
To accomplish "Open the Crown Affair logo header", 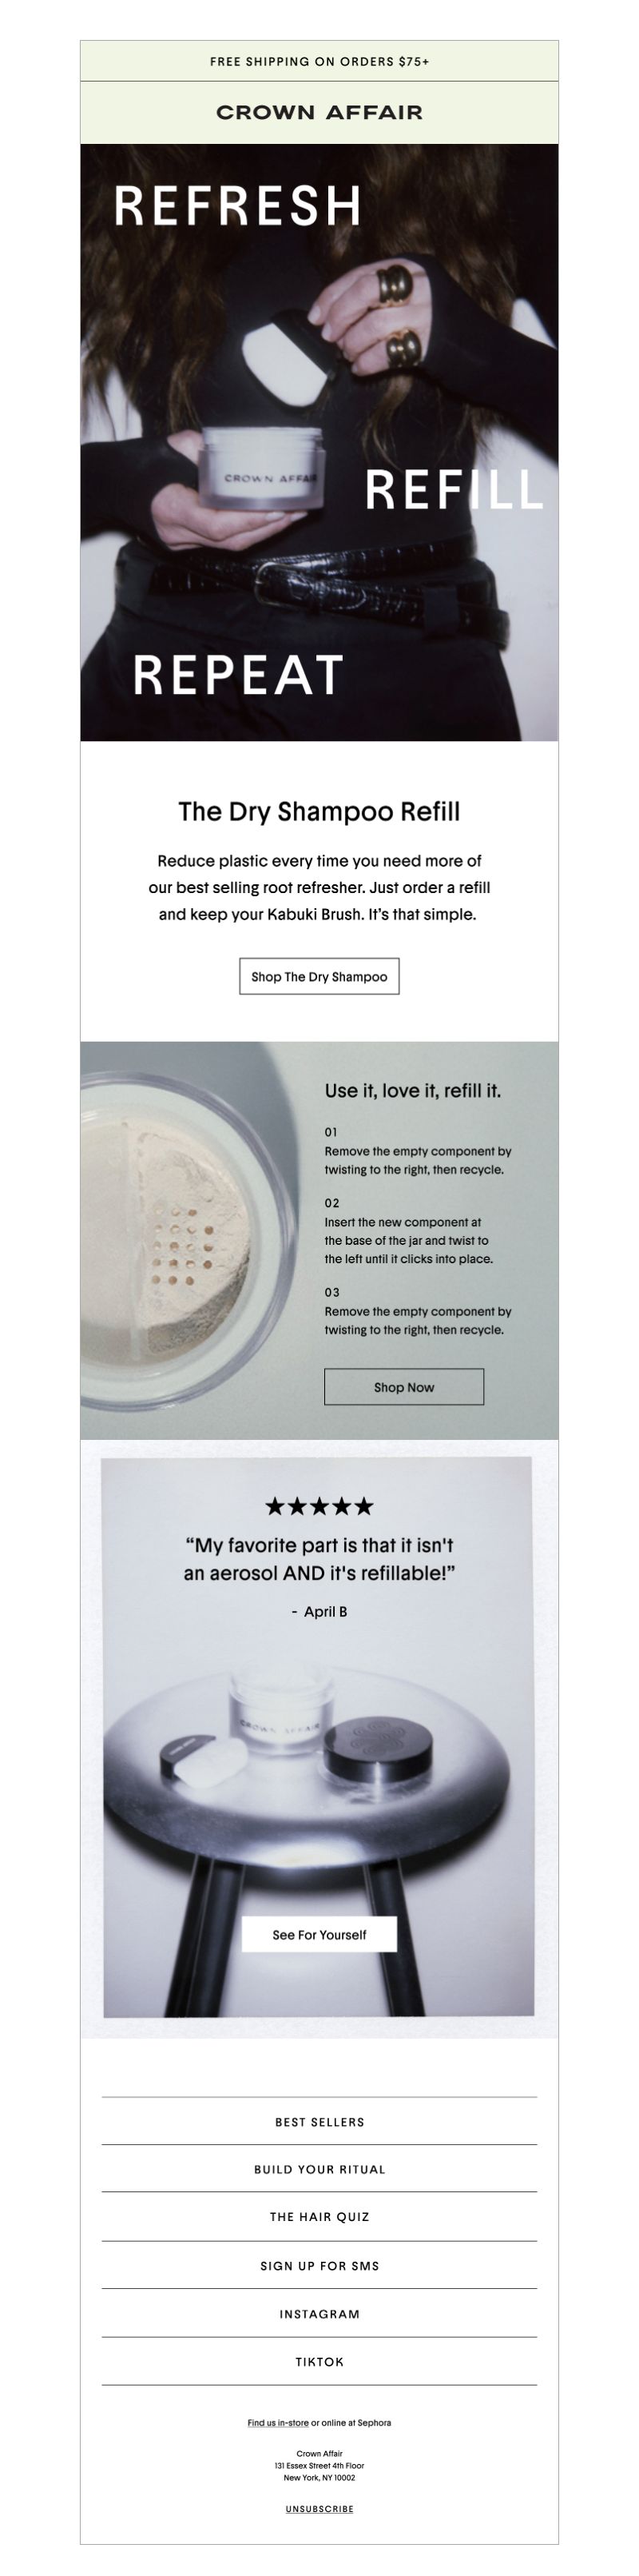I will 319,113.
